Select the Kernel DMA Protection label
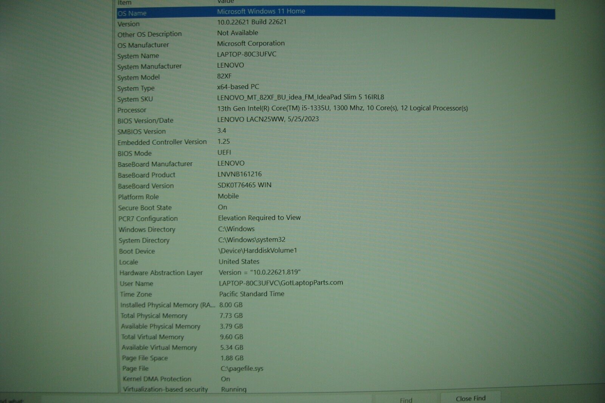Screen dimensions: 605x403 [157, 379]
